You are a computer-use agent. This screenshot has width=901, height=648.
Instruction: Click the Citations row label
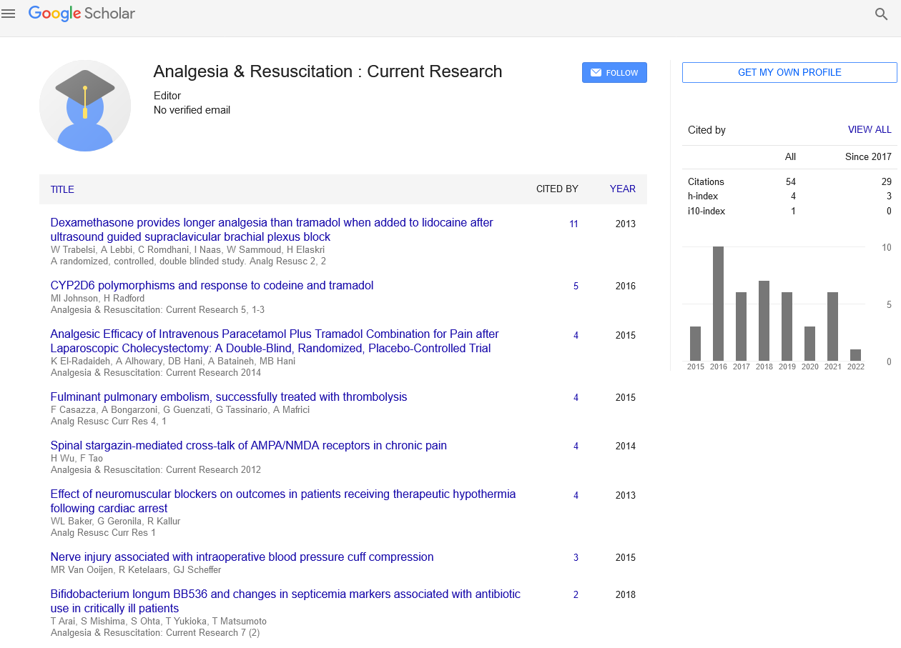tap(706, 181)
